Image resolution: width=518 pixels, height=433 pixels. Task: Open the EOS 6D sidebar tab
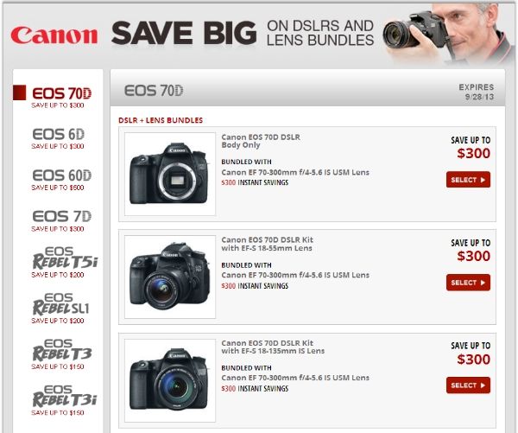pos(58,138)
